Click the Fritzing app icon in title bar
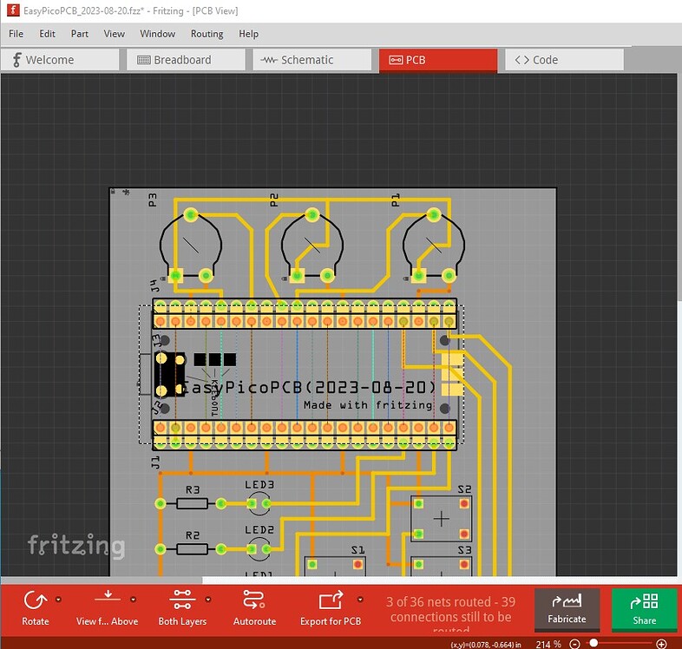 click(x=13, y=10)
